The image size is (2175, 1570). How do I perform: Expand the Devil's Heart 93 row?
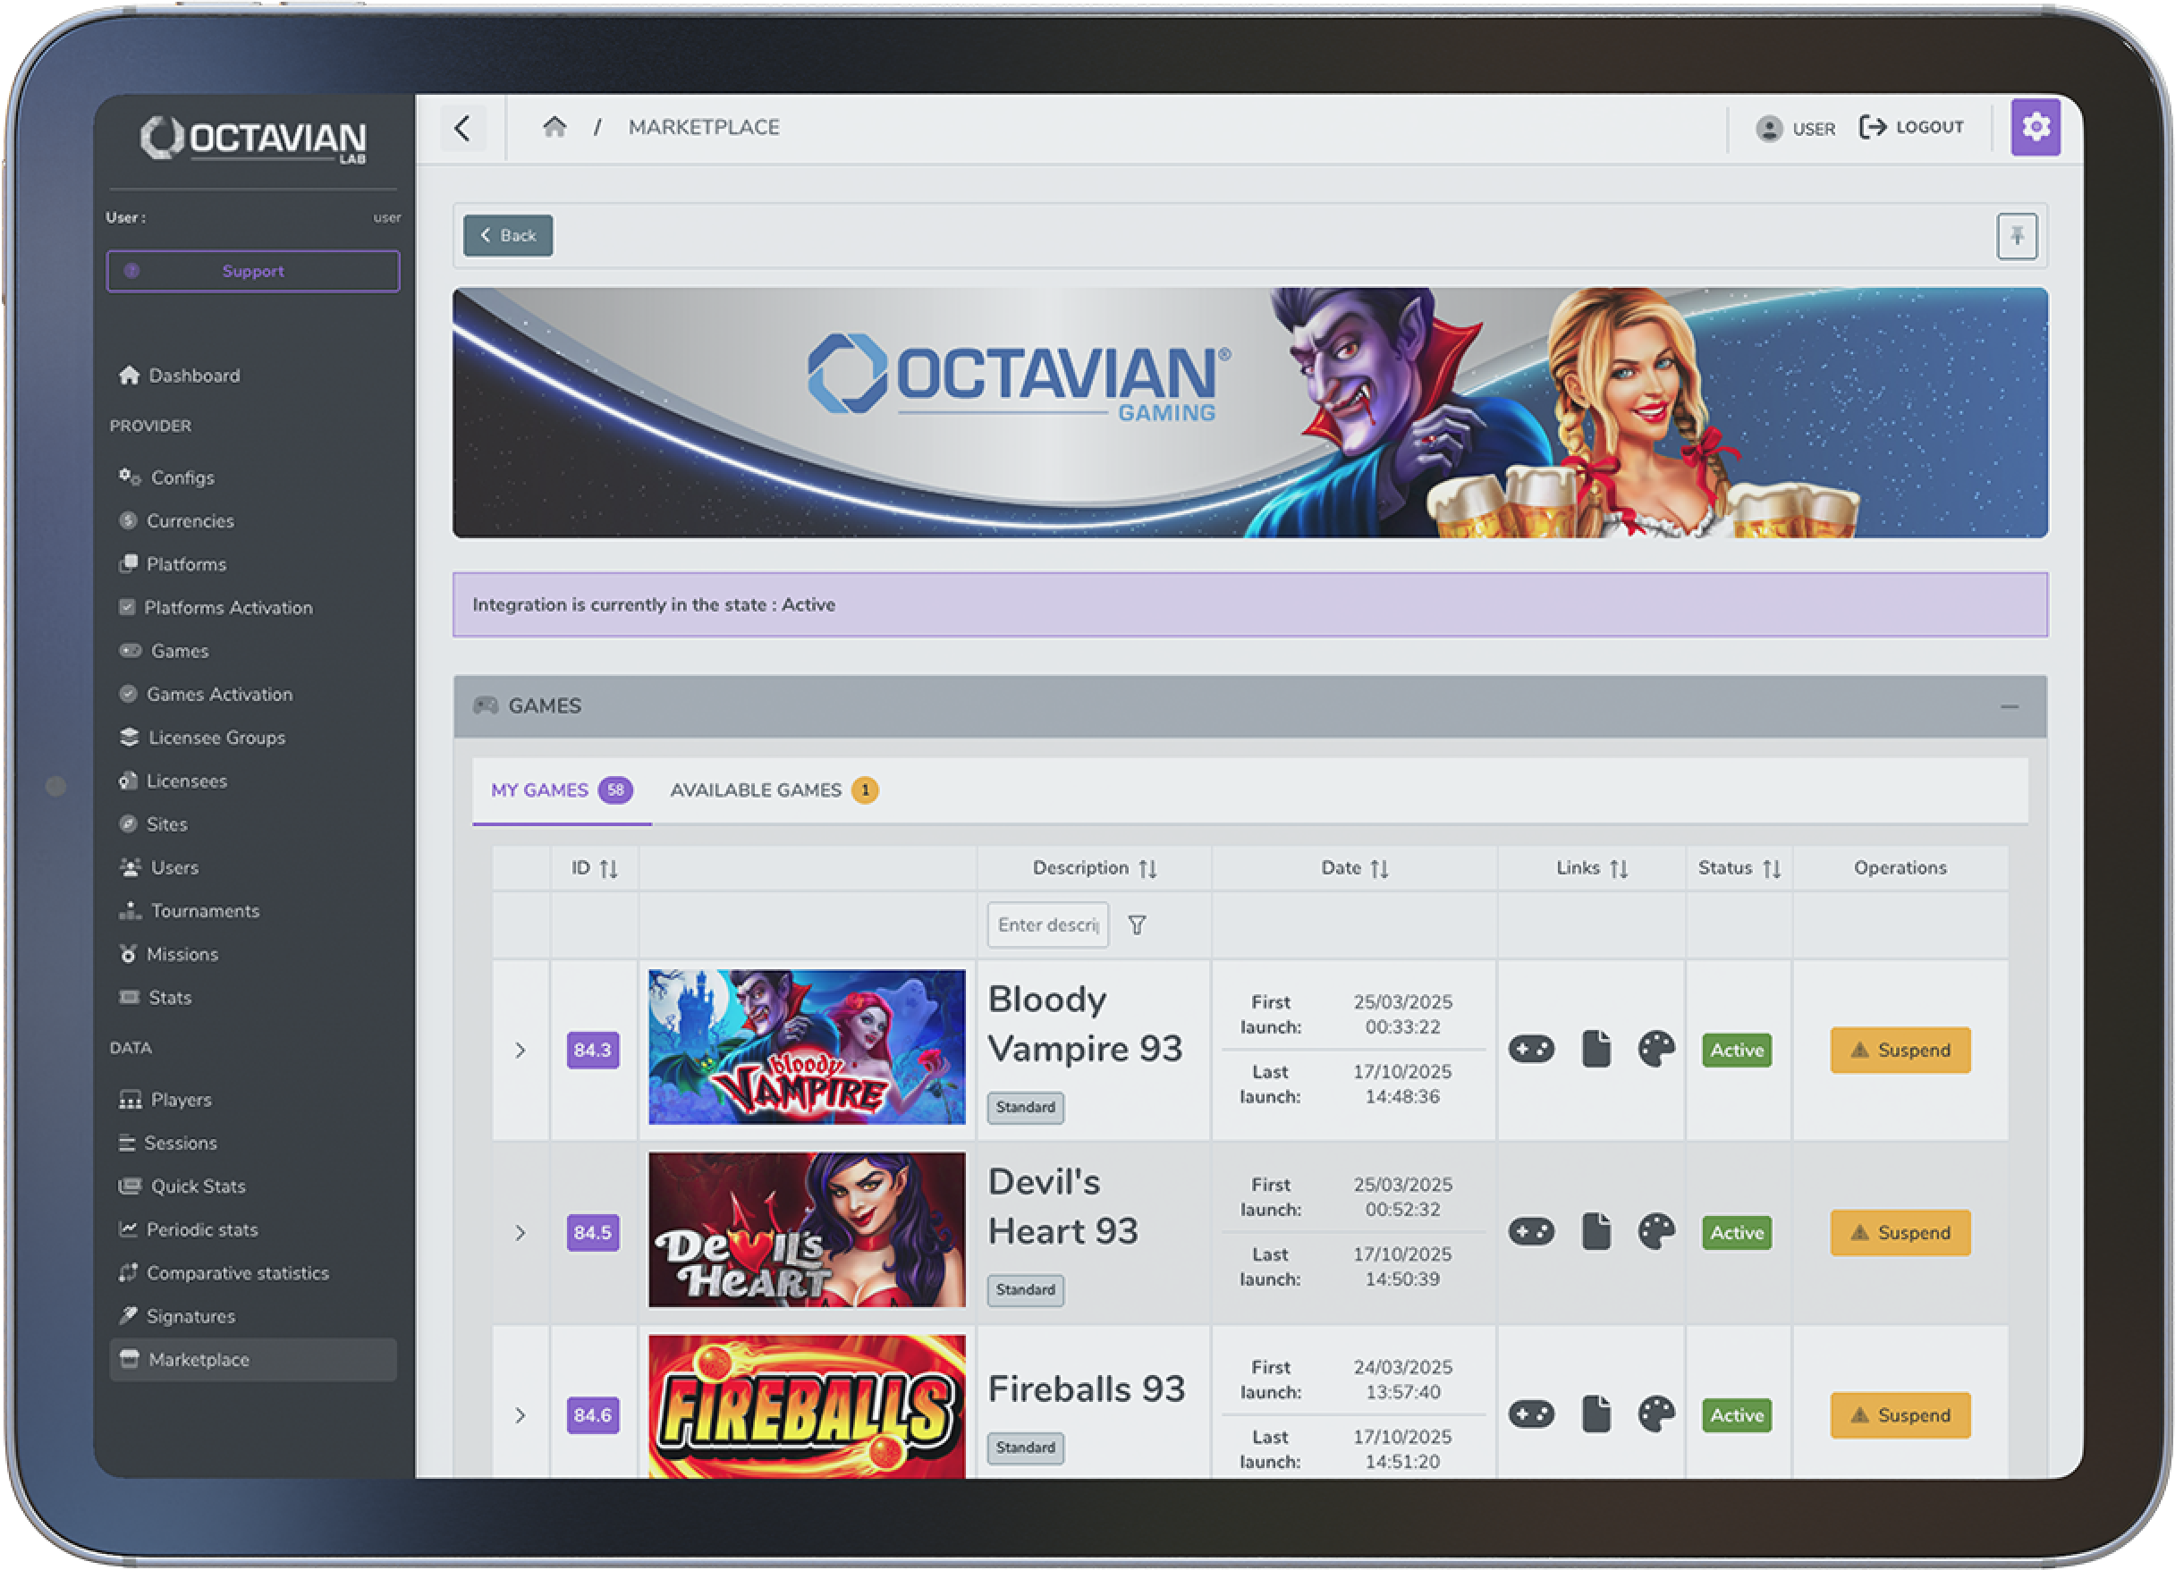coord(520,1233)
